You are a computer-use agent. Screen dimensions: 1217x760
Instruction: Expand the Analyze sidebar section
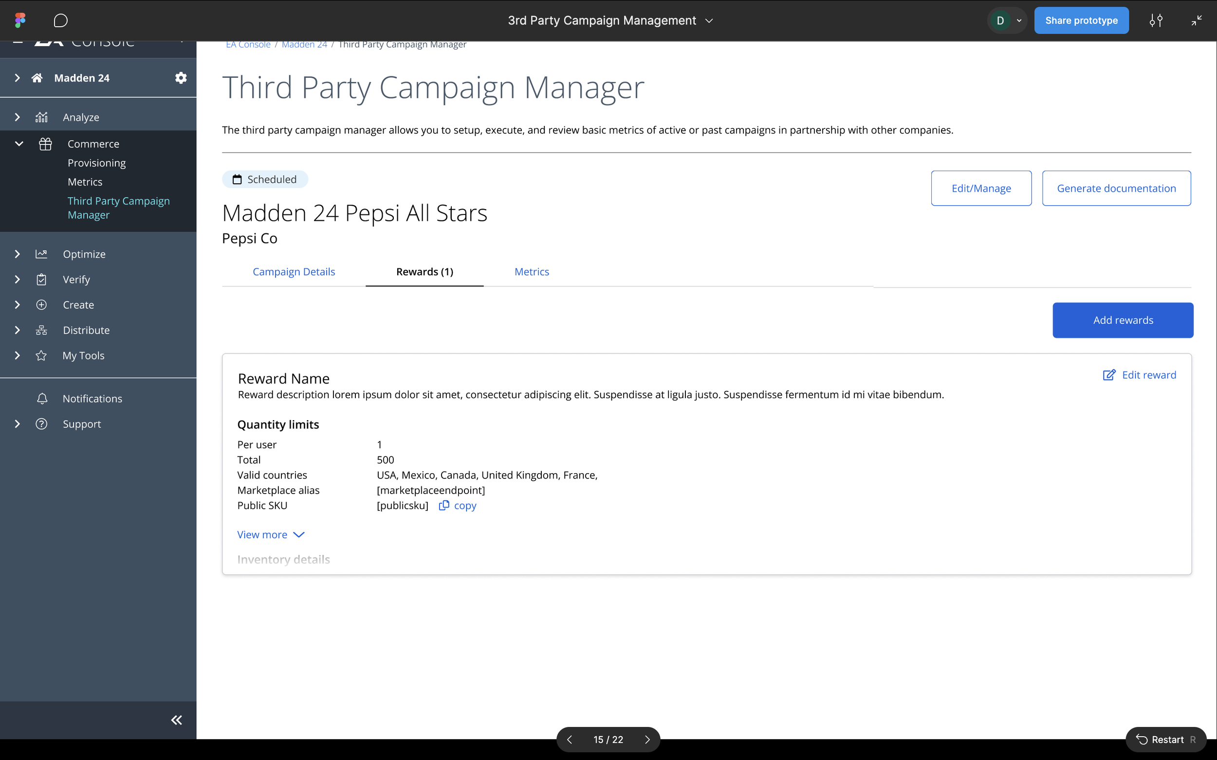[x=17, y=117]
